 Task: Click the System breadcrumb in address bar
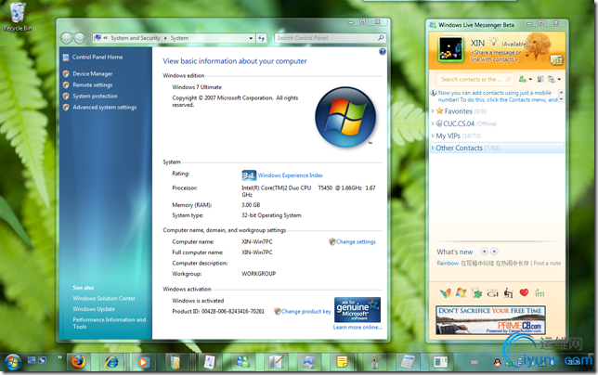point(179,38)
